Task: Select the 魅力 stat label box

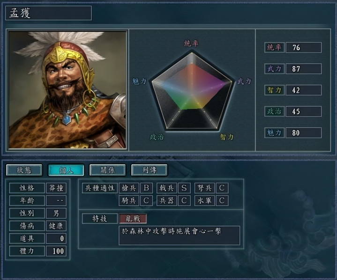Action: (x=275, y=133)
